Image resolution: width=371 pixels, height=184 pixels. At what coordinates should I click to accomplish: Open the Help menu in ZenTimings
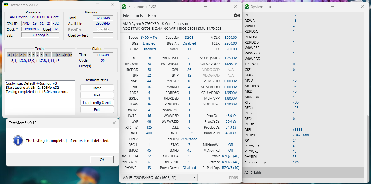[152, 16]
